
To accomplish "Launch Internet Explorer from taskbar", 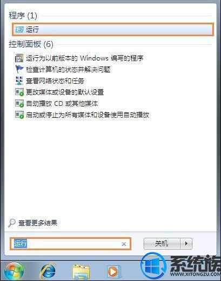I will (48, 272).
